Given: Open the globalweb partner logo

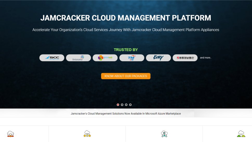Looking at the screenshot, I should 105,58.
